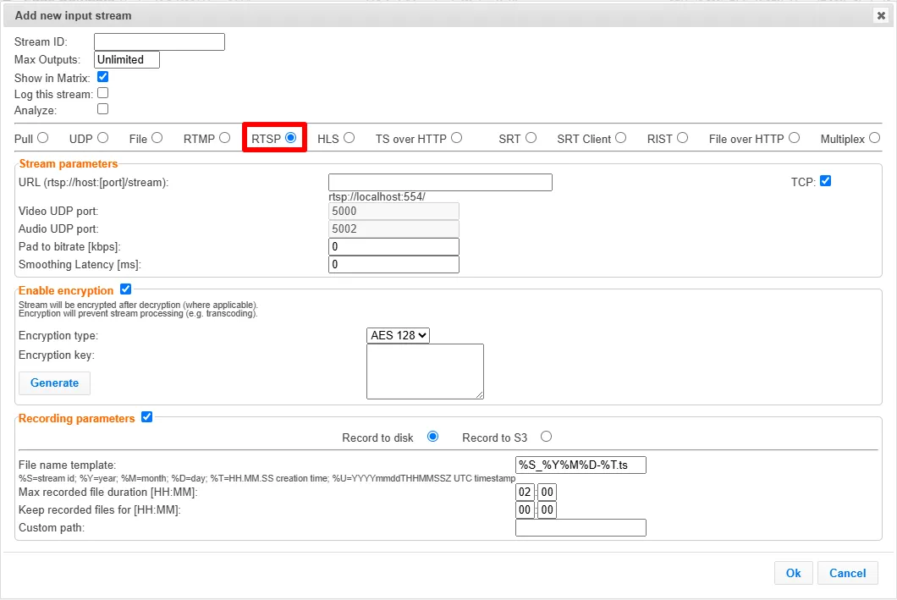Select SRT Client input type

point(620,138)
